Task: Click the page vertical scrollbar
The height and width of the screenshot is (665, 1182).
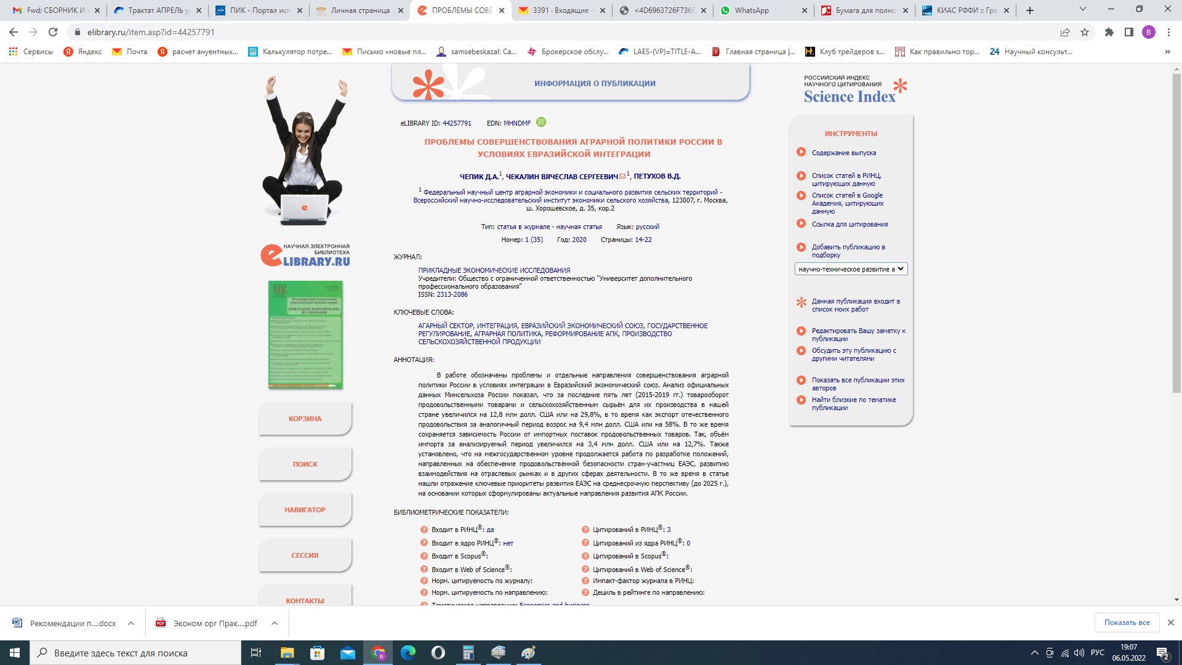Action: click(1176, 234)
